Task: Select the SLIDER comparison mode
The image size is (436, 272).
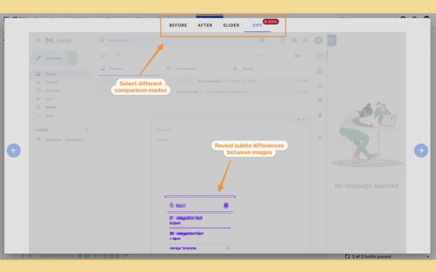Action: 231,25
